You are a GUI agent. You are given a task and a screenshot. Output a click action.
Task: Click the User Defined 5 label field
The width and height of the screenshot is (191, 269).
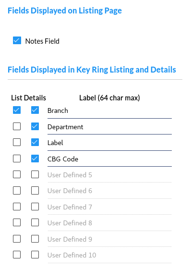(x=109, y=175)
